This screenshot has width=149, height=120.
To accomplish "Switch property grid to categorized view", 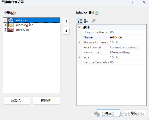I will coord(80,21).
